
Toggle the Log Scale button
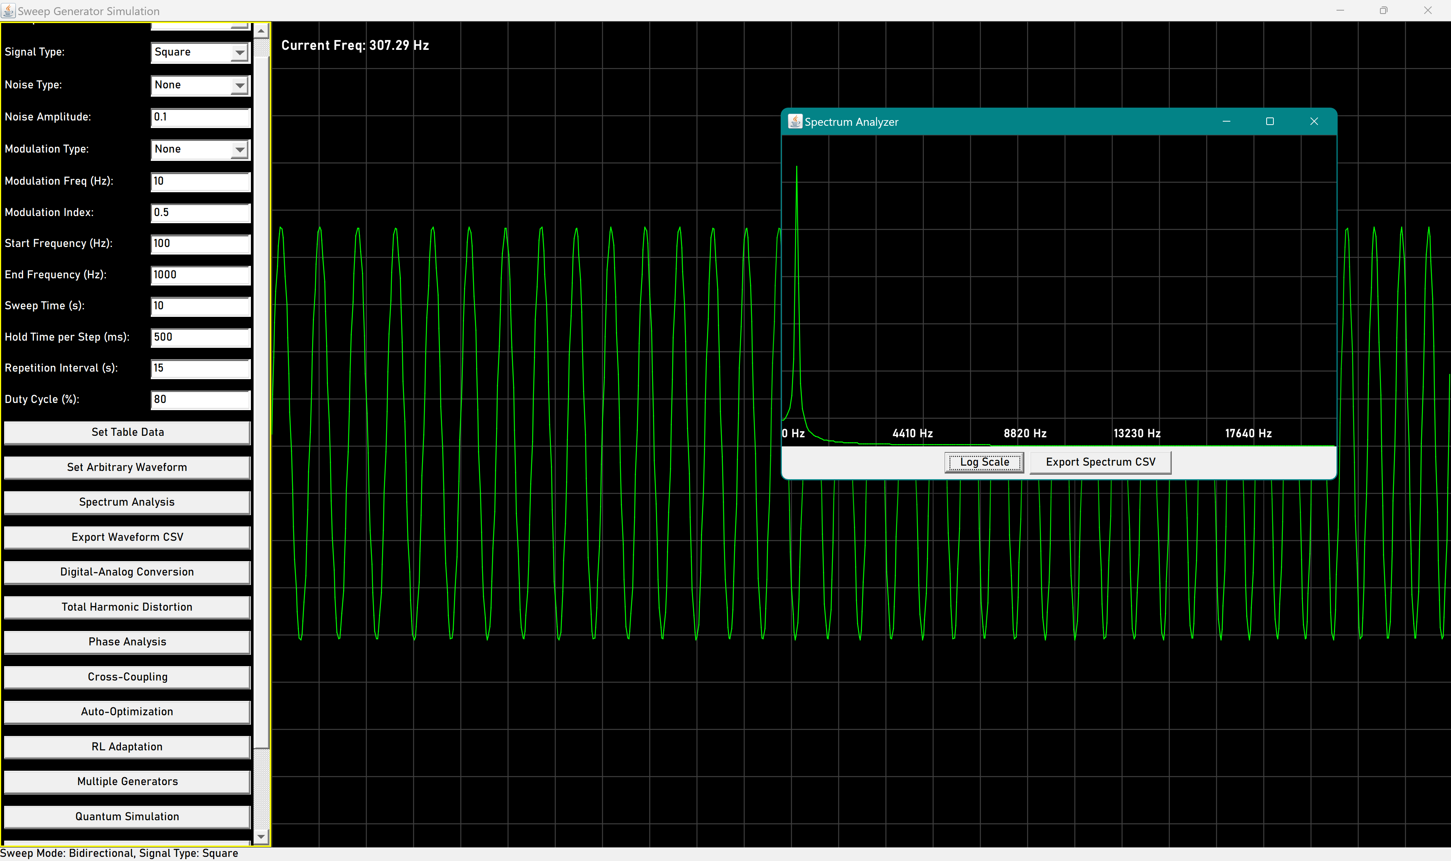pyautogui.click(x=984, y=462)
